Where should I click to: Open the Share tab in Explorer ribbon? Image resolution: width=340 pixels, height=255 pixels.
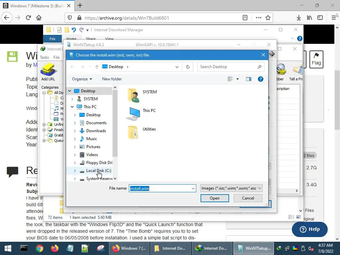91,39
